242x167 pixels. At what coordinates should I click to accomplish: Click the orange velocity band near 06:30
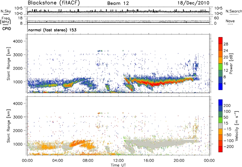(77, 143)
